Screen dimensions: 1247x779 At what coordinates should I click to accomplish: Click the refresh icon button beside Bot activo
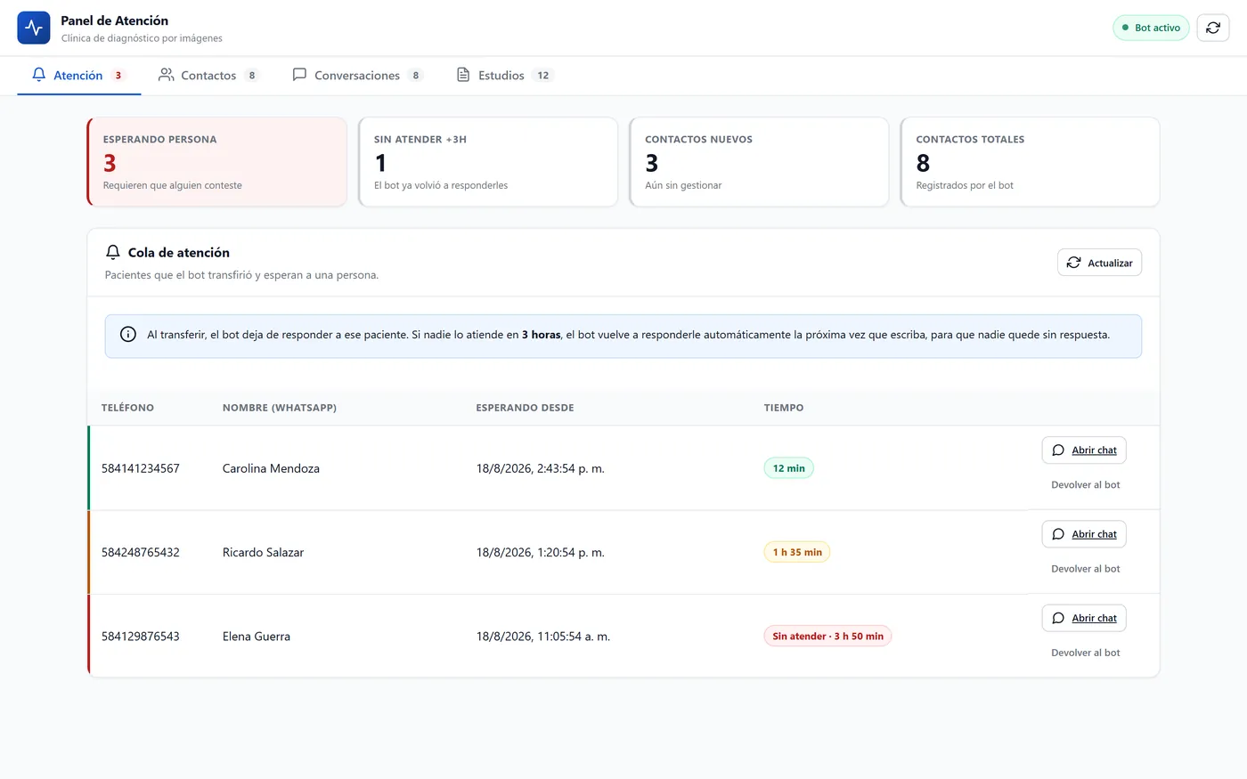point(1213,28)
